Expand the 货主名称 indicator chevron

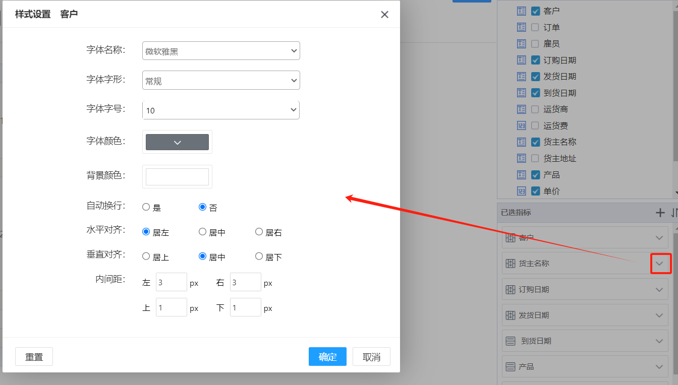659,264
